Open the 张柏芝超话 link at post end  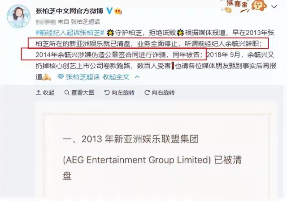pyautogui.click(x=83, y=77)
